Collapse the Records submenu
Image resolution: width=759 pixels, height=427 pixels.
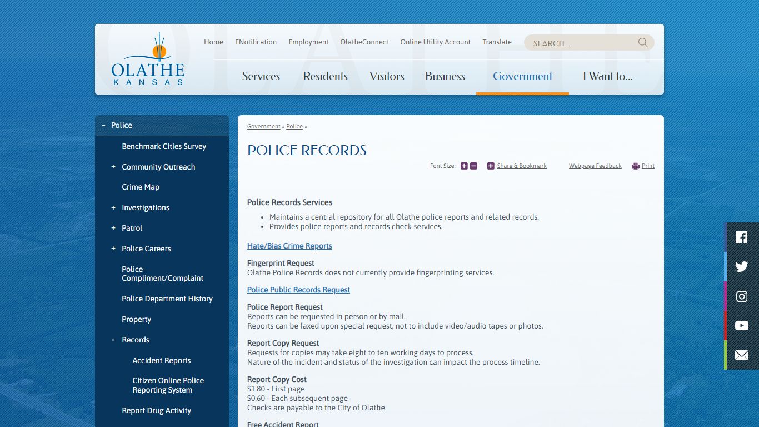click(113, 340)
